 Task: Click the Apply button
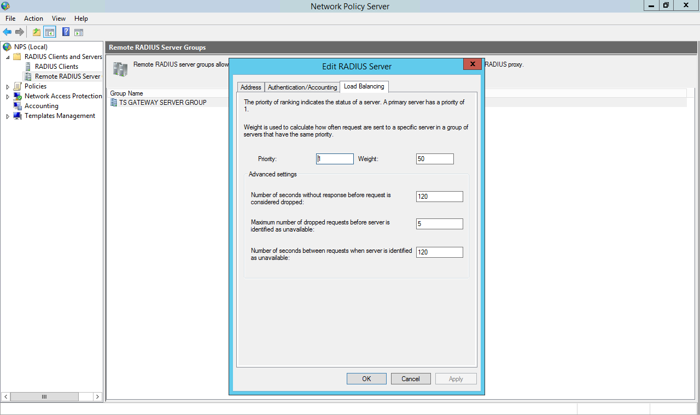[456, 379]
